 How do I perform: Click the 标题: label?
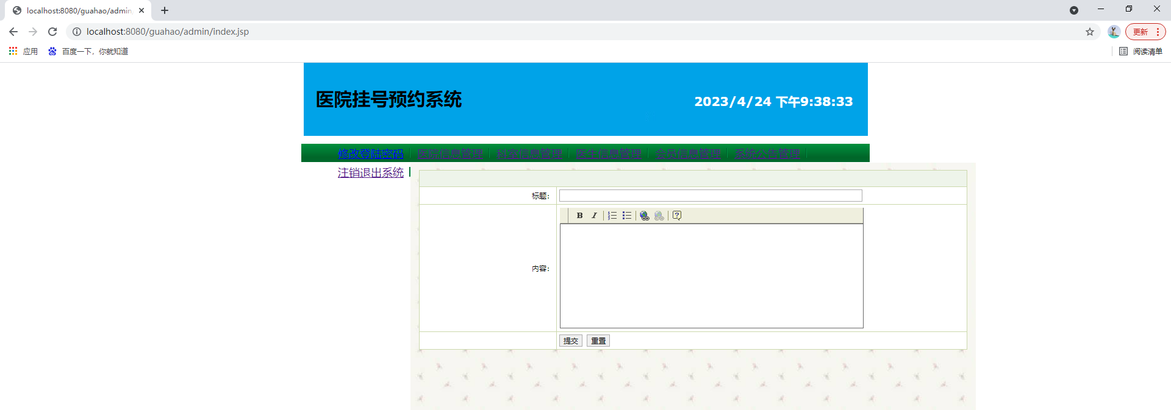point(540,196)
